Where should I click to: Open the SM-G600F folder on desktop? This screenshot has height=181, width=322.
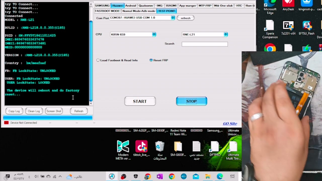178,149
